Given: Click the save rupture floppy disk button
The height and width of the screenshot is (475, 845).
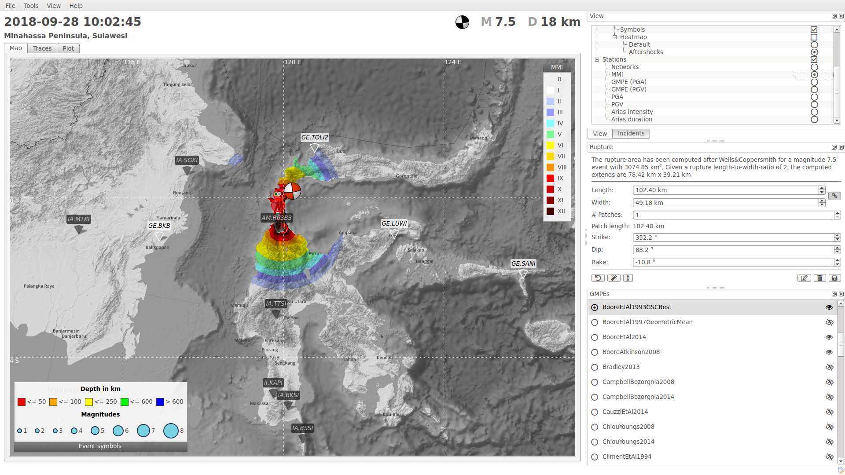Looking at the screenshot, I should (x=835, y=278).
